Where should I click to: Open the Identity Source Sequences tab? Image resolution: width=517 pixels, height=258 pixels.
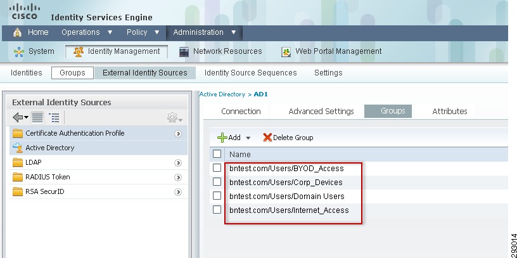click(x=251, y=73)
